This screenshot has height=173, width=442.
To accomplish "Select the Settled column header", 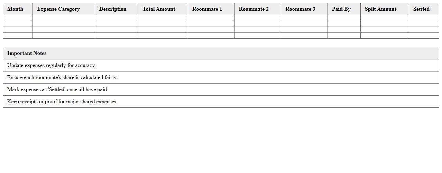I will click(x=421, y=9).
